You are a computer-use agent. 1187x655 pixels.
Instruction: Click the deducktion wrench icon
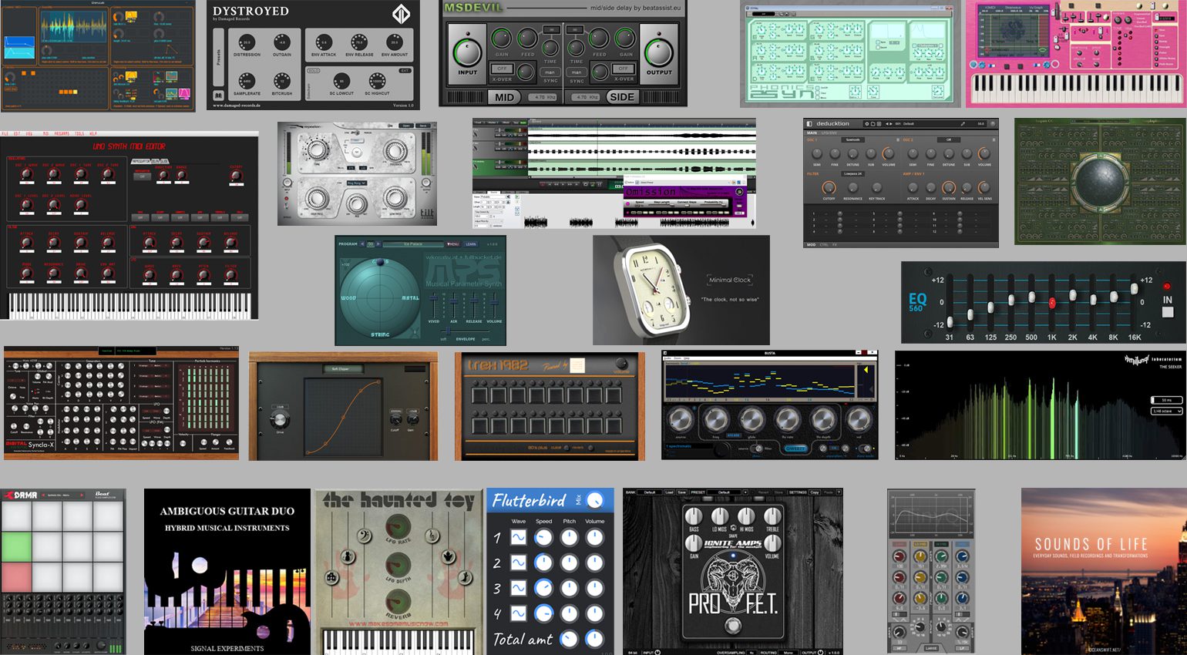point(963,123)
